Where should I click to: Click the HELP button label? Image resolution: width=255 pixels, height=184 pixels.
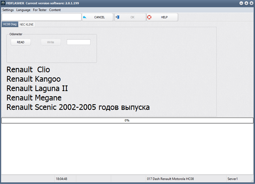[164, 17]
